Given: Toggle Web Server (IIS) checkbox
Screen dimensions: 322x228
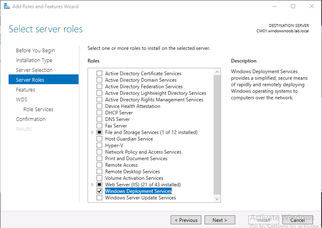Looking at the screenshot, I should pos(99,185).
